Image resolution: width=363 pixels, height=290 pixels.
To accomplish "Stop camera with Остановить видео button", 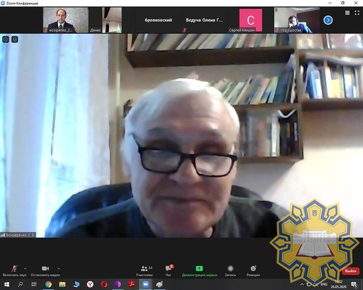I will pos(45,270).
